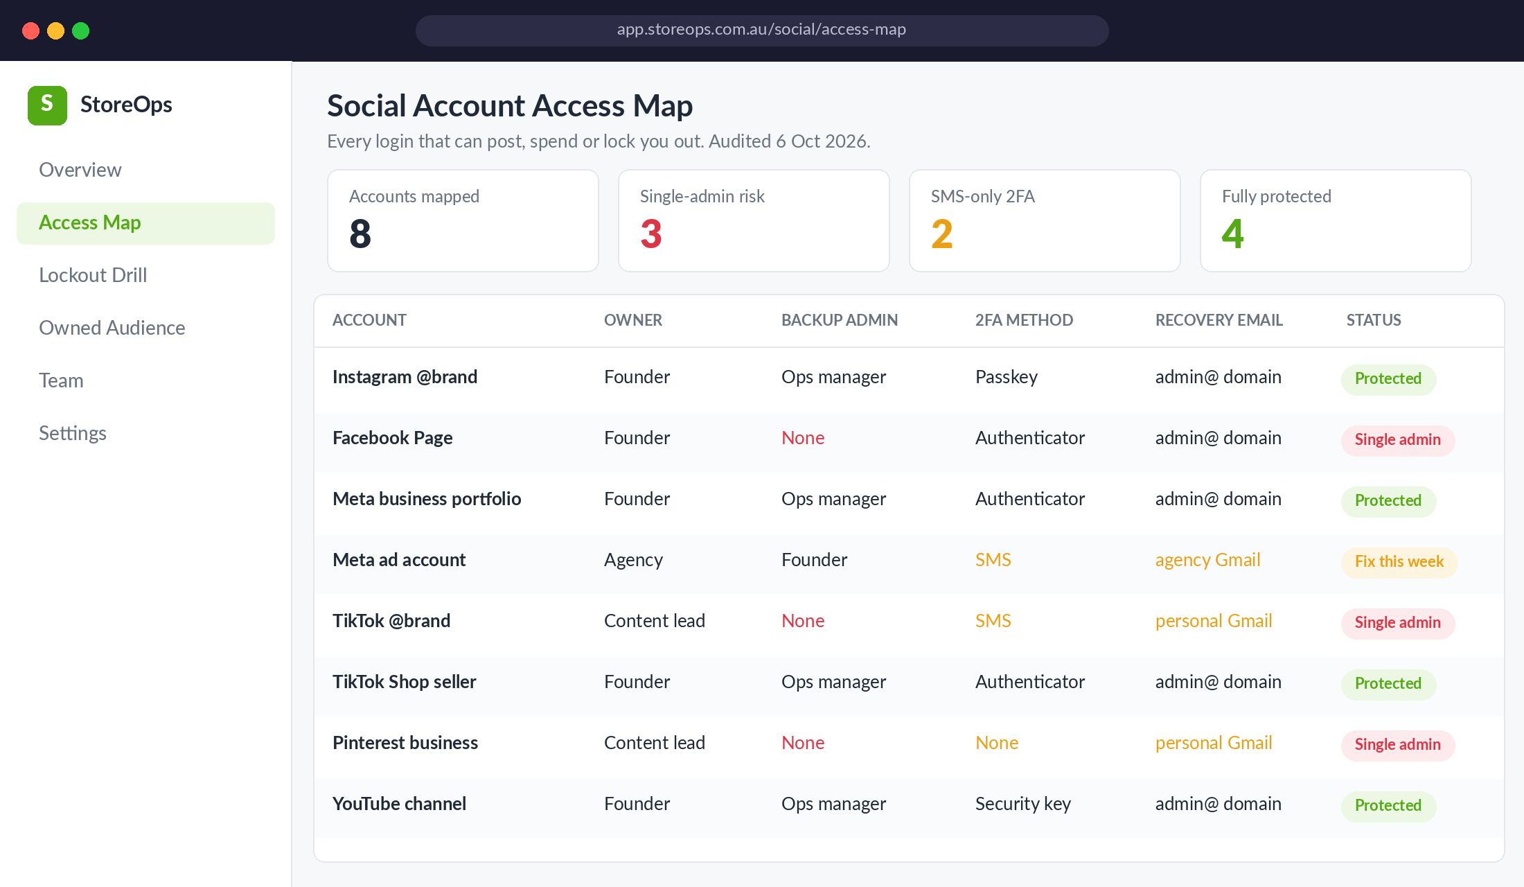Open the Facebook Page account name
Screen dimensions: 1524x887
click(x=392, y=438)
